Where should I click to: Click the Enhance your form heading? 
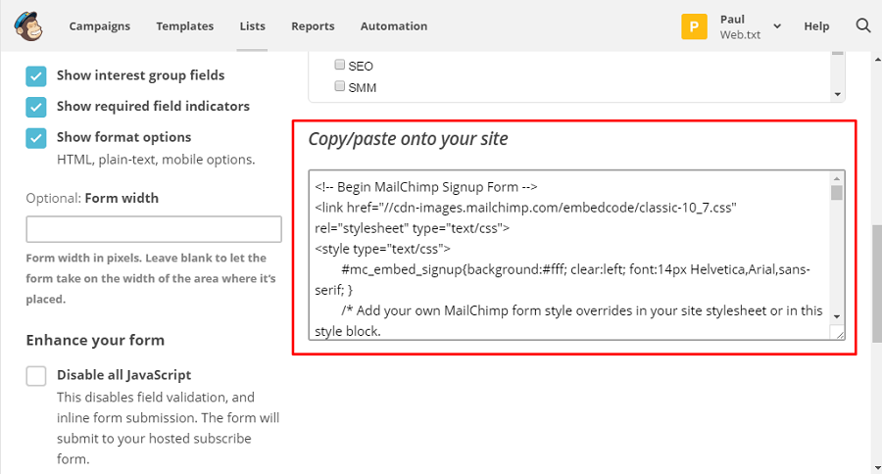tap(95, 340)
